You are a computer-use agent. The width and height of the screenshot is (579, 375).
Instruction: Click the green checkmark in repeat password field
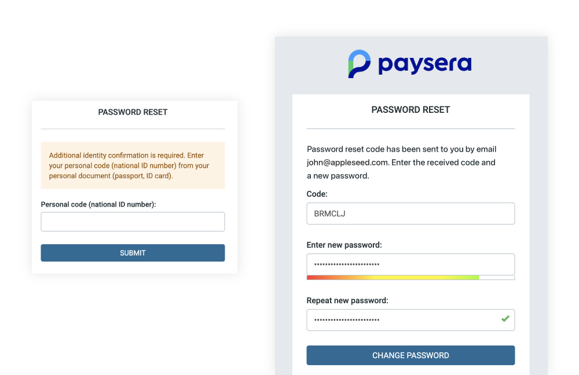coord(505,319)
